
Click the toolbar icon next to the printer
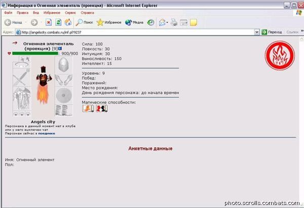183,23
